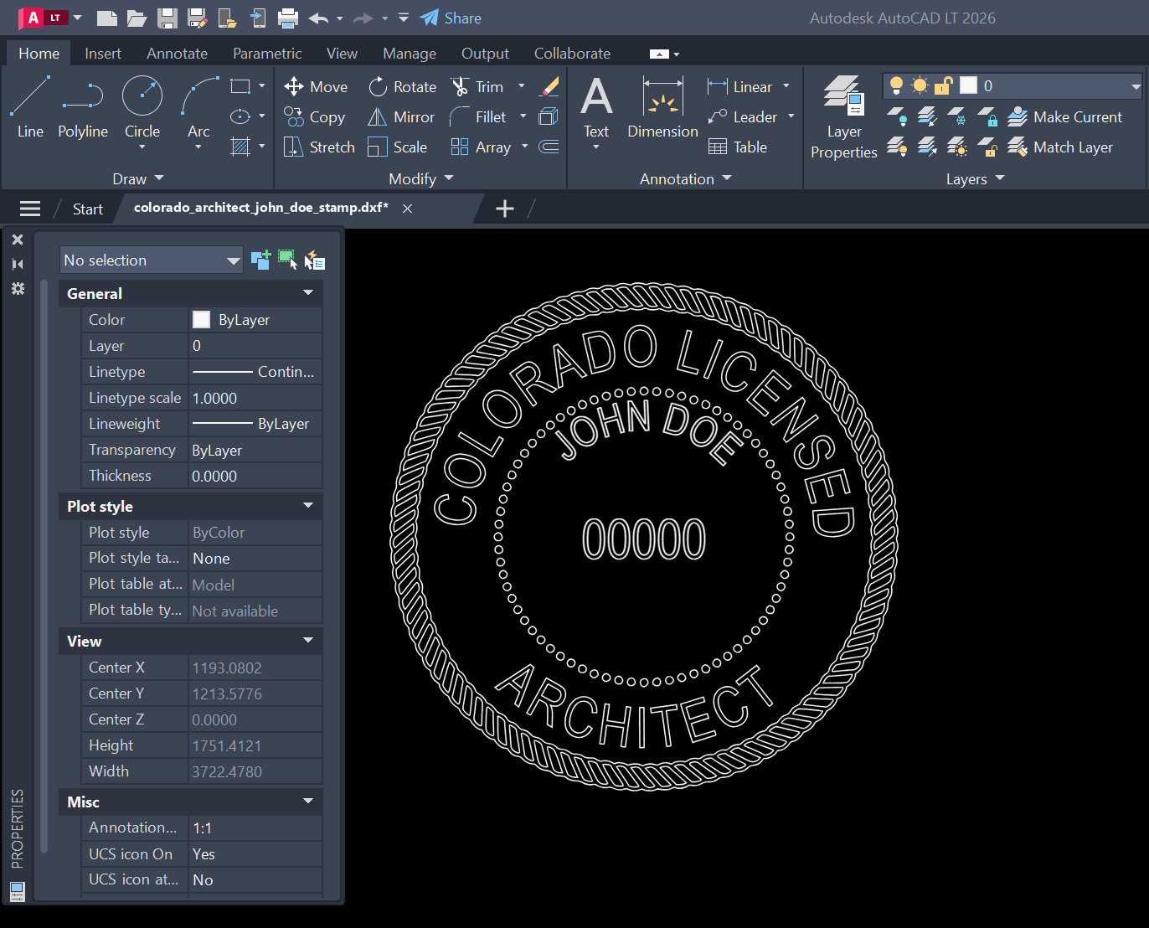
Task: Click the ByLayer color swatch
Action: point(201,319)
